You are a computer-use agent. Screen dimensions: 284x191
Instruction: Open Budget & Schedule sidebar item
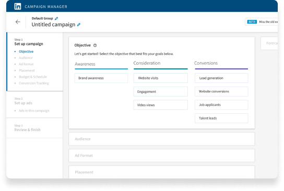click(x=33, y=77)
